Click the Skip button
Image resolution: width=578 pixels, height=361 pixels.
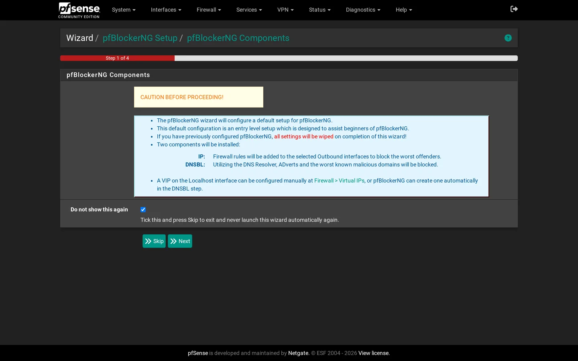pyautogui.click(x=154, y=241)
